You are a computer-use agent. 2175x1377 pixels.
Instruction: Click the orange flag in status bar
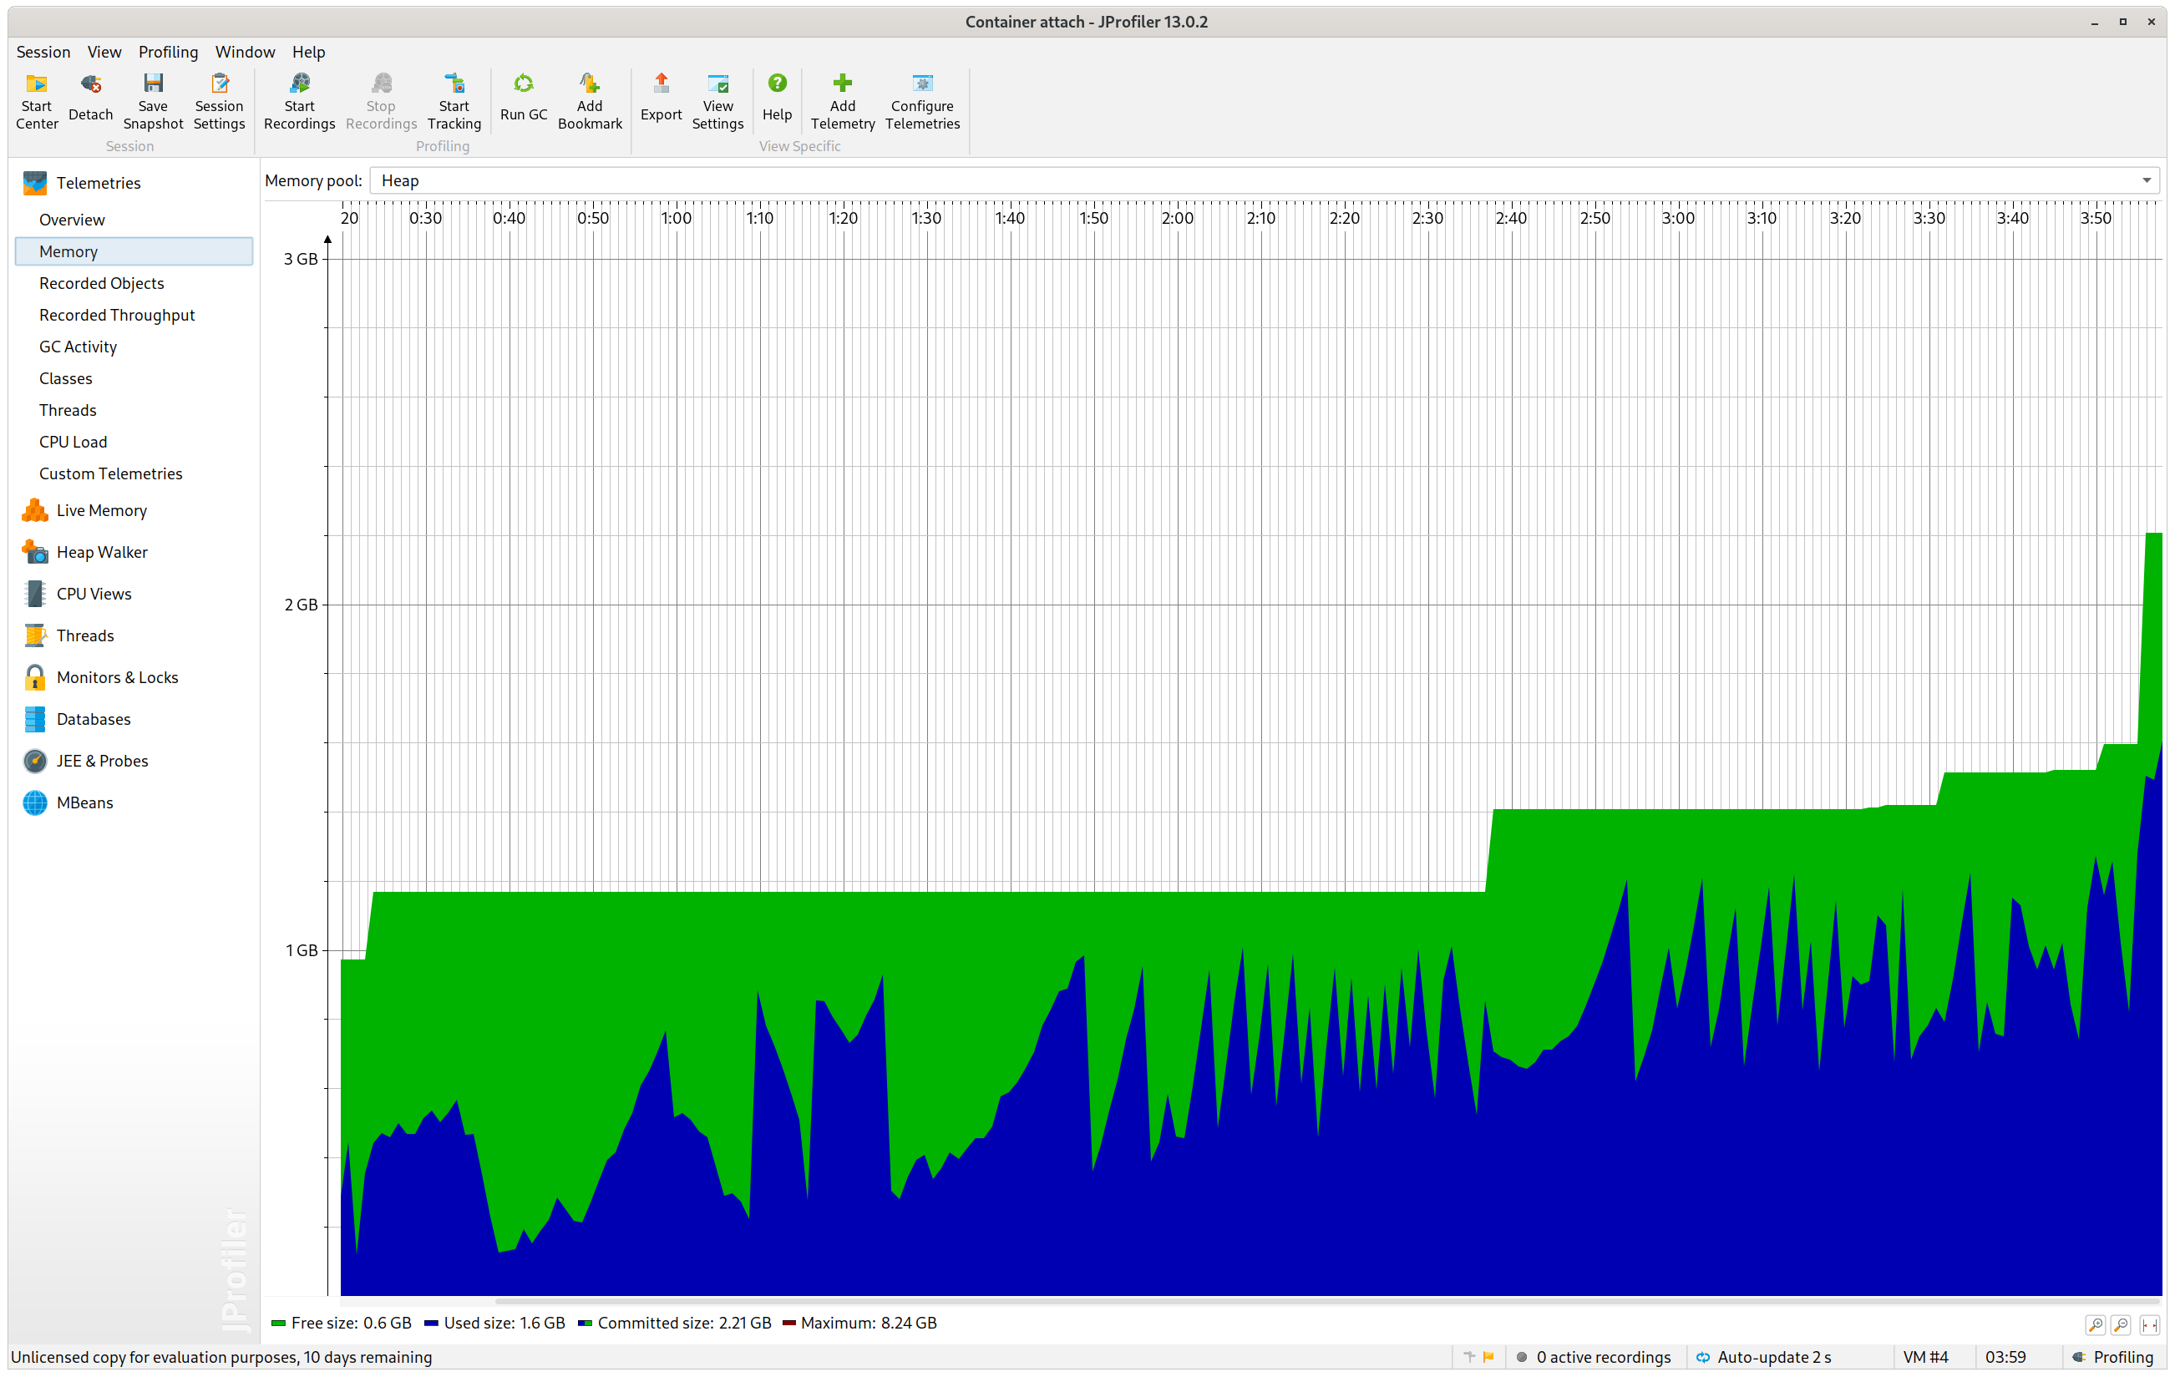1488,1356
